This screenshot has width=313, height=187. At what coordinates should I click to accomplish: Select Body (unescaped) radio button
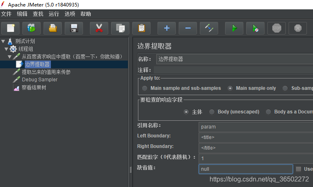click(212, 112)
